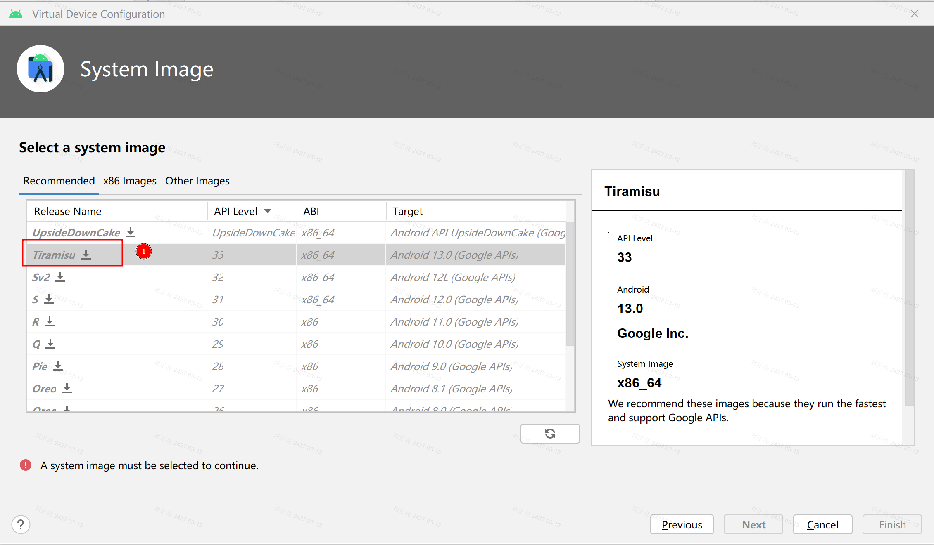Select the 'Android 12L (Google APIs)' row
Screen dimensions: 934x545
click(x=296, y=277)
